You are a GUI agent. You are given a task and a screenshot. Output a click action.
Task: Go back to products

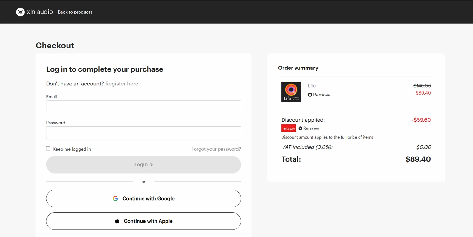[75, 12]
